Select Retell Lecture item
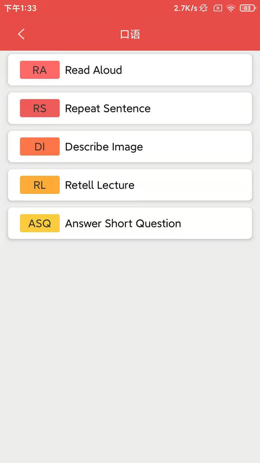 coord(130,185)
